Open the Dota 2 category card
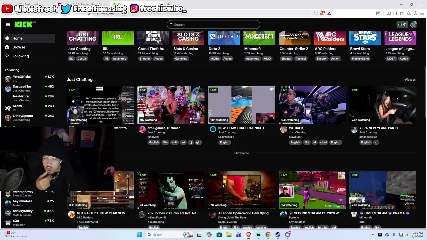427x240 pixels. 224,38
